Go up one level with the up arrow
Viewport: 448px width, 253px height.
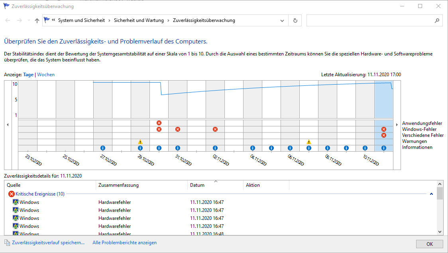[37, 21]
